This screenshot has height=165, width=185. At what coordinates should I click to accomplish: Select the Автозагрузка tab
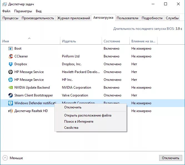point(103,18)
